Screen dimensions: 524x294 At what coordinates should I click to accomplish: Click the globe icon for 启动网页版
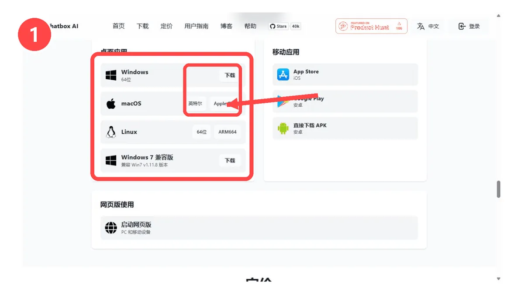pyautogui.click(x=111, y=228)
